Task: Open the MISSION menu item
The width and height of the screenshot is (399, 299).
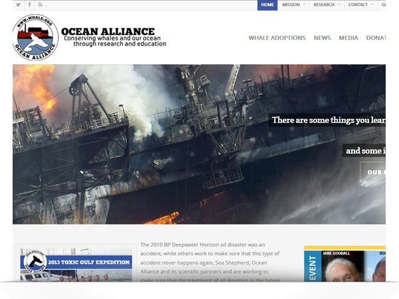Action: pos(291,5)
